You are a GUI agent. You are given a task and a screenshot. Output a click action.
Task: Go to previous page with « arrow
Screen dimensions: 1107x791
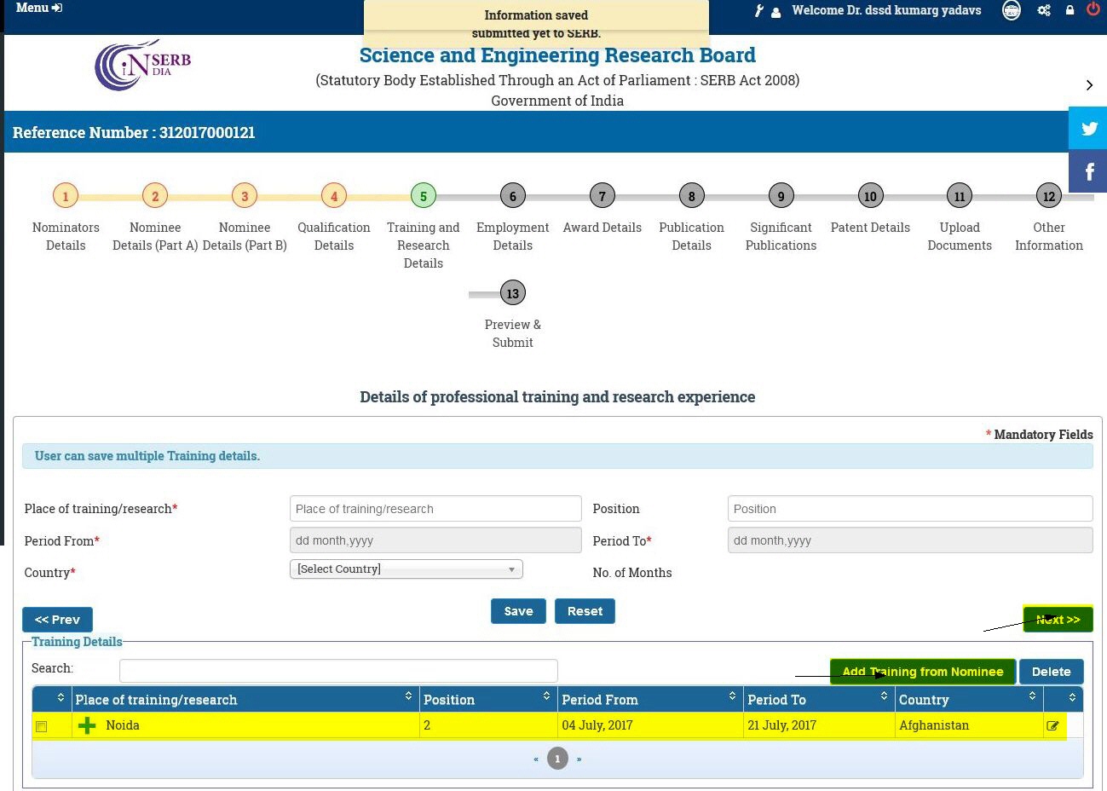pyautogui.click(x=536, y=759)
